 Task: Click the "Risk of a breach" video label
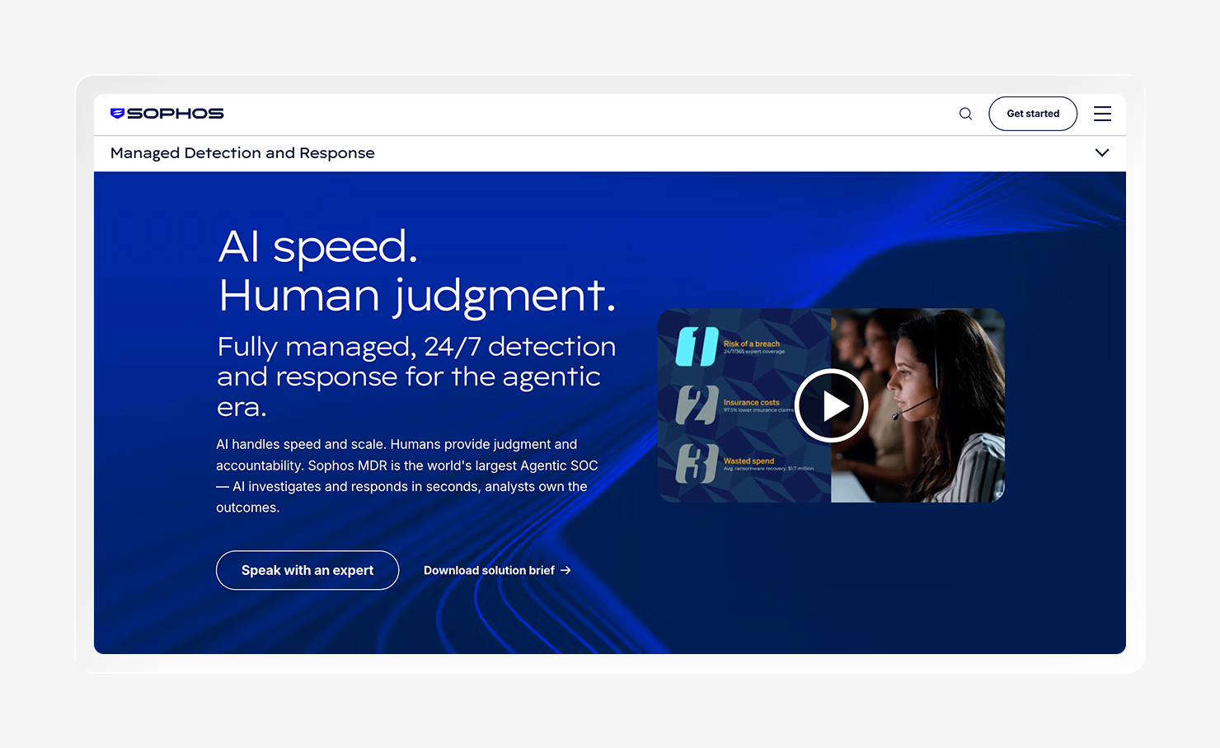[752, 344]
